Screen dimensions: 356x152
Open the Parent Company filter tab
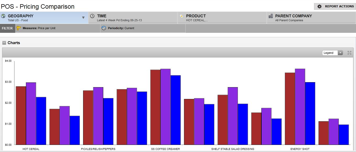pyautogui.click(x=311, y=18)
